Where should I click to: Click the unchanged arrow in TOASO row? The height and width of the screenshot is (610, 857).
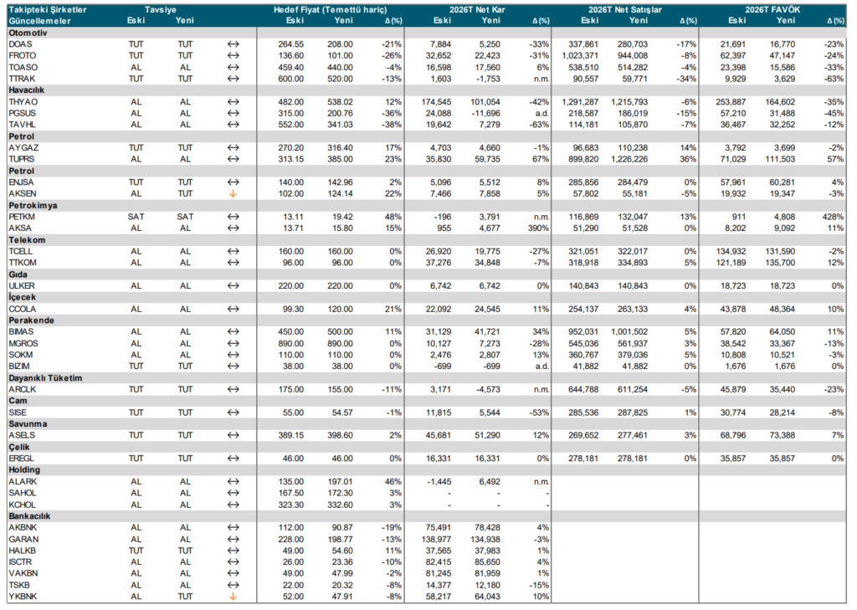click(x=233, y=68)
